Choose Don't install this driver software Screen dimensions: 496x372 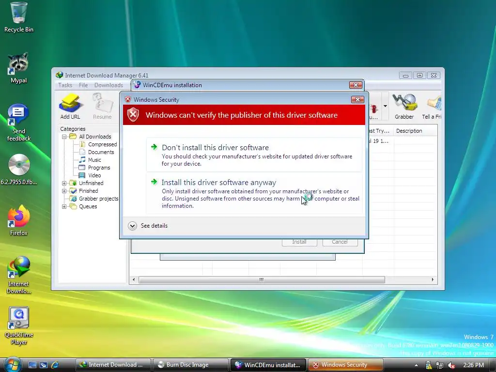[x=254, y=155]
